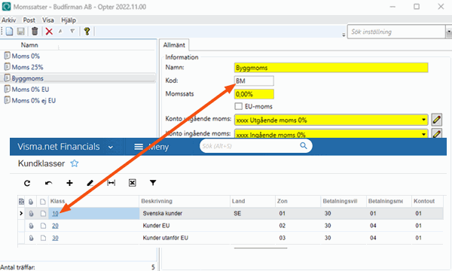Click the filter funnel icon
The width and height of the screenshot is (452, 271).
153,183
